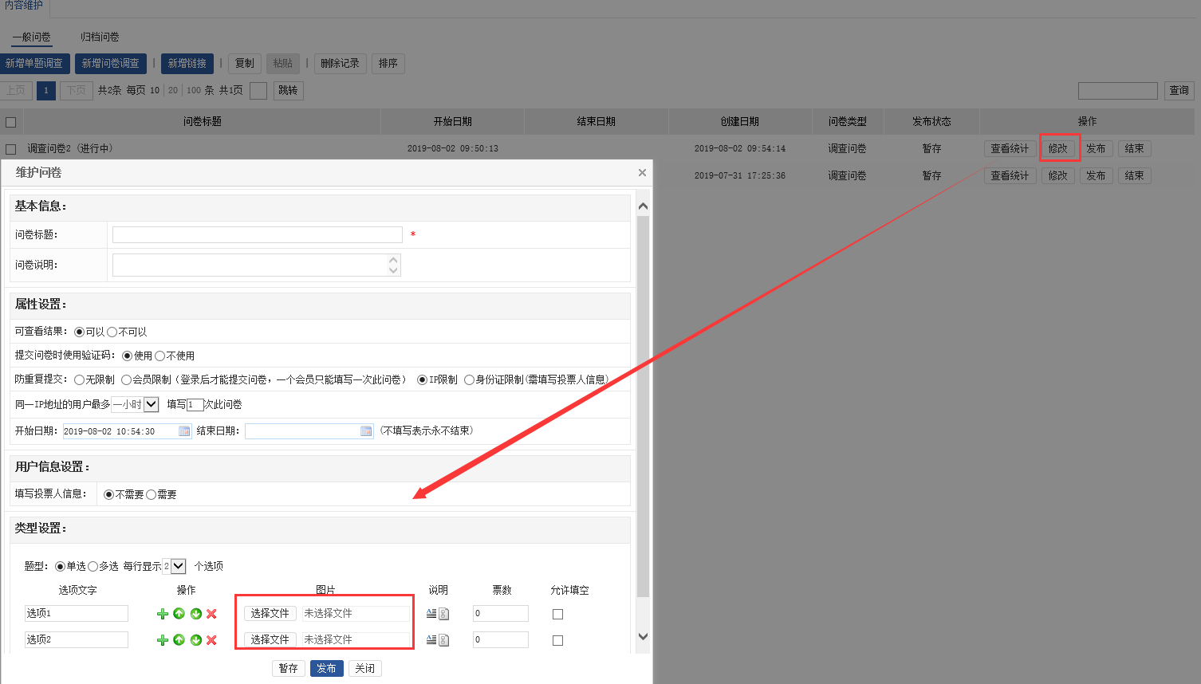
Task: Tick the checkbox for 调查问卷2 row
Action: click(x=10, y=149)
